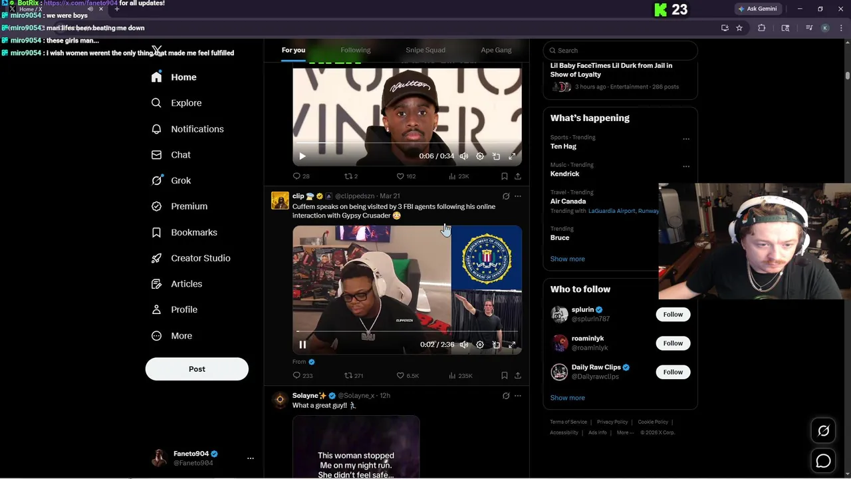Open the Terms of Service link

[x=568, y=422]
